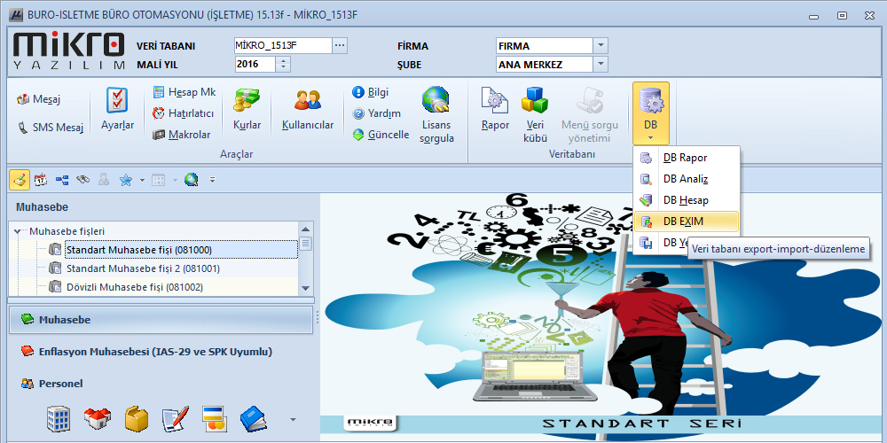Open Yardım help
887x443 pixels.
(376, 113)
